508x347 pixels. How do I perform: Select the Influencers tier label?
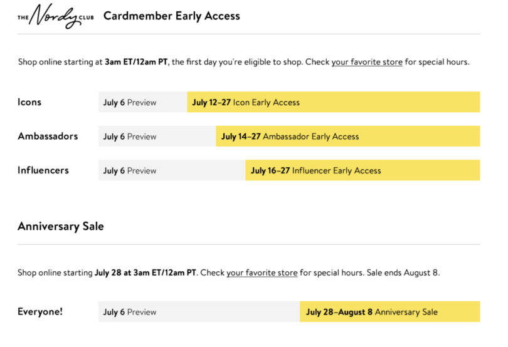click(43, 170)
